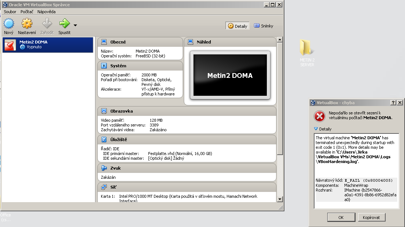Open dropdown arrow next to Spustit
Image resolution: width=405 pixels, height=227 pixels.
[75, 25]
